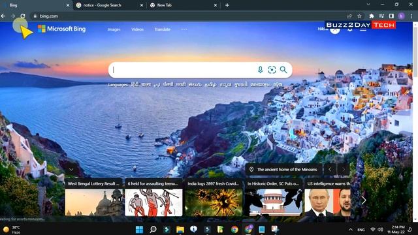Open Bing Images link

(x=114, y=29)
